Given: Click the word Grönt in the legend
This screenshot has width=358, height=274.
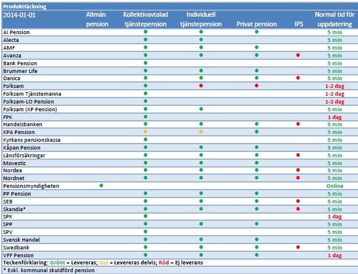Looking at the screenshot, I should tap(57, 263).
